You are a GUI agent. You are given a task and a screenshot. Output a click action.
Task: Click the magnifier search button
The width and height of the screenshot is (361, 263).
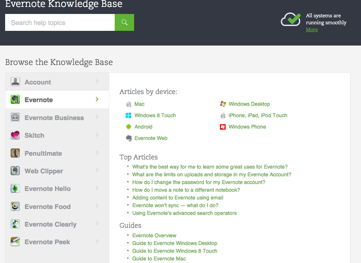[124, 22]
